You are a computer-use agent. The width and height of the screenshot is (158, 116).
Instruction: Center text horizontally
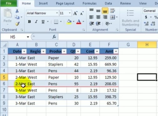click(x=98, y=17)
